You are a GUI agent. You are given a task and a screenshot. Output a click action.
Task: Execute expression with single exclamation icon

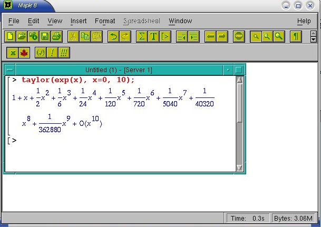coord(52,53)
